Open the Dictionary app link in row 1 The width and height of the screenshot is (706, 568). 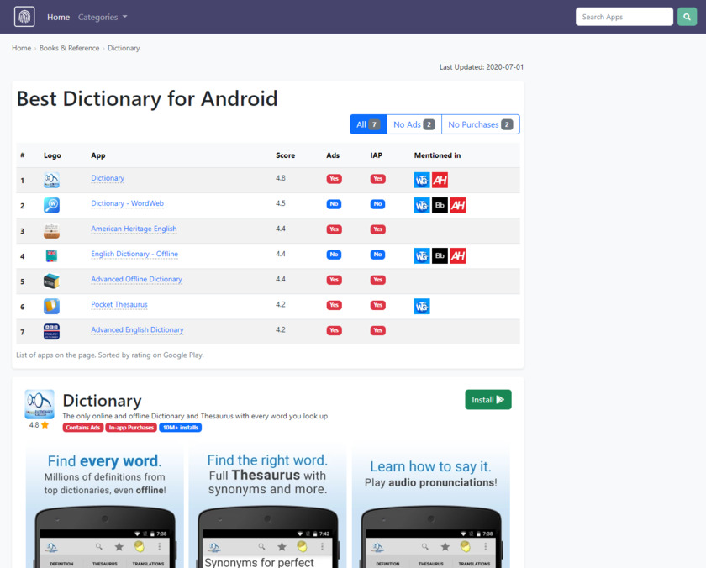(108, 178)
